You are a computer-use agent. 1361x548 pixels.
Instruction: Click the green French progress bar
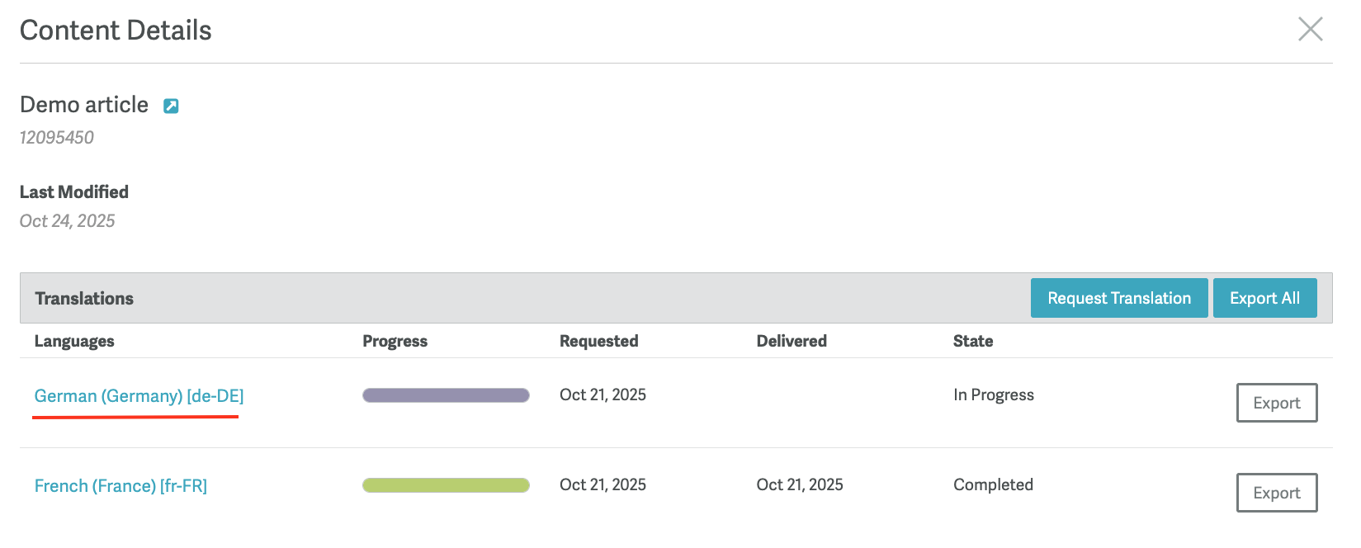tap(446, 485)
